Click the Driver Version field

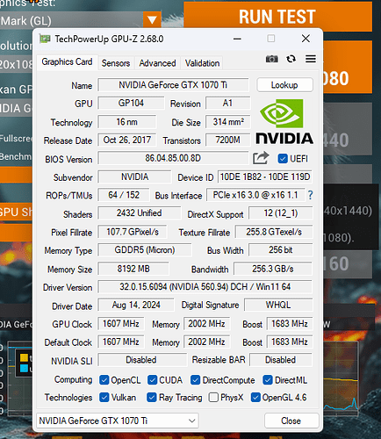pos(205,286)
